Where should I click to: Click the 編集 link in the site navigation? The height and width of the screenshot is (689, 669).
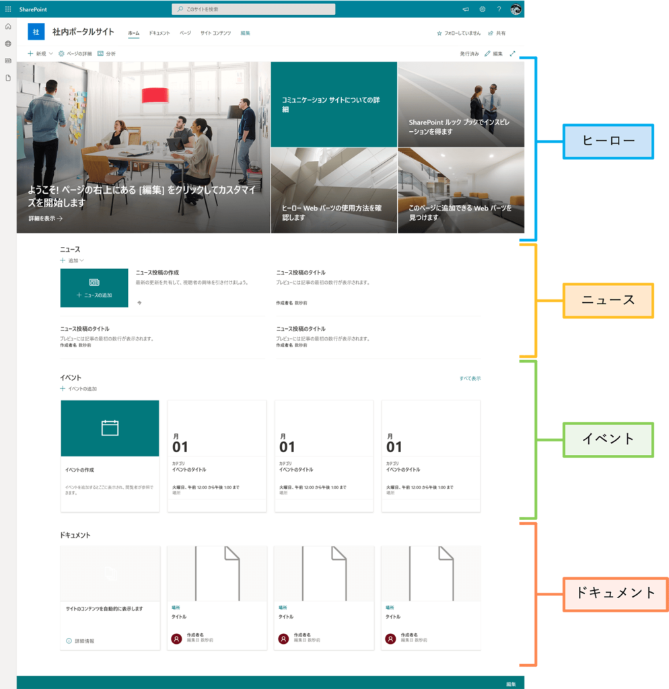tap(245, 33)
